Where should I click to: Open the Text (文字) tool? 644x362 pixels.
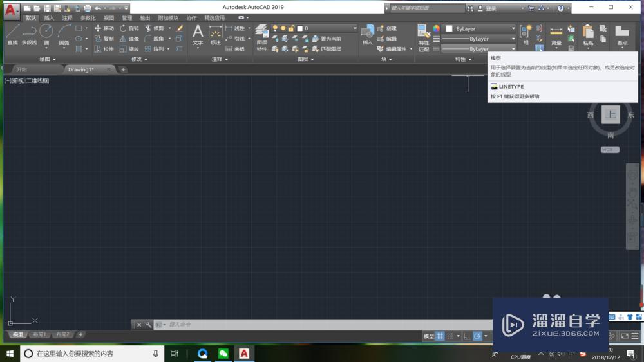click(198, 35)
